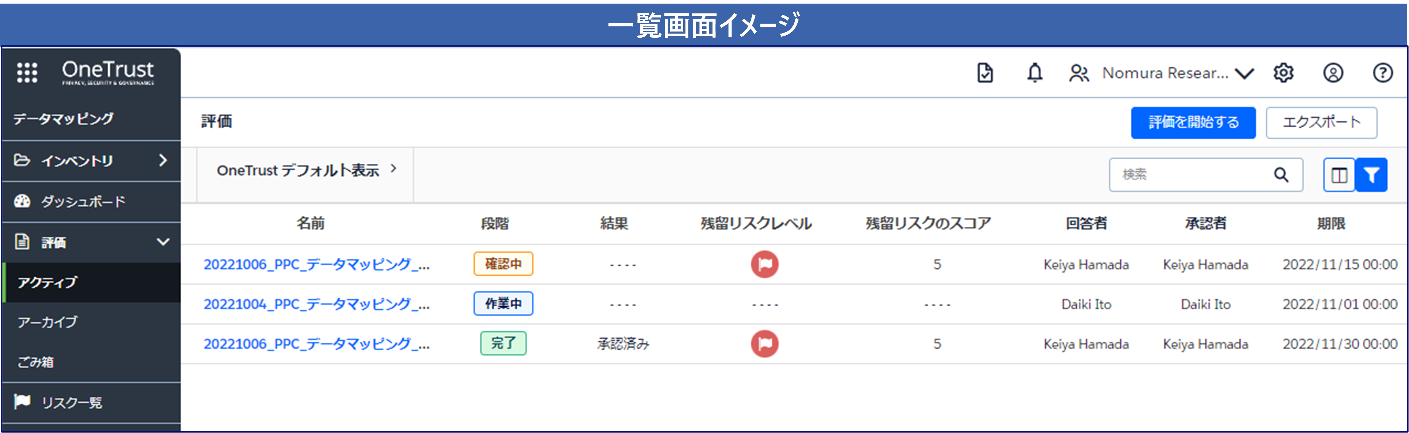
Task: Click the organization people icon
Action: click(1079, 73)
